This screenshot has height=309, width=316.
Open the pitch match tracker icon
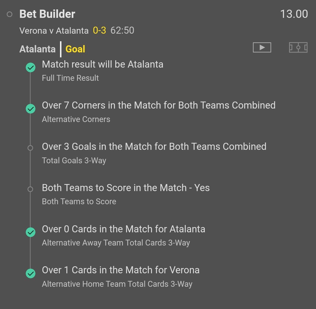click(x=298, y=47)
